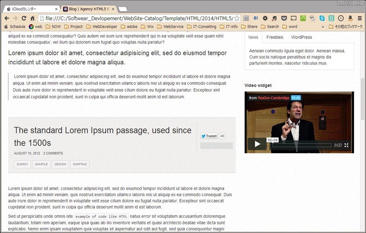Image resolution: width=366 pixels, height=233 pixels.
Task: Open the Search bookmark folder
Action: 269,26
